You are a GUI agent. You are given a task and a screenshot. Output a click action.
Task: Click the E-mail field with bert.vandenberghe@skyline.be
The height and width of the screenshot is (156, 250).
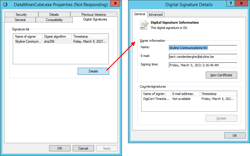click(x=203, y=57)
